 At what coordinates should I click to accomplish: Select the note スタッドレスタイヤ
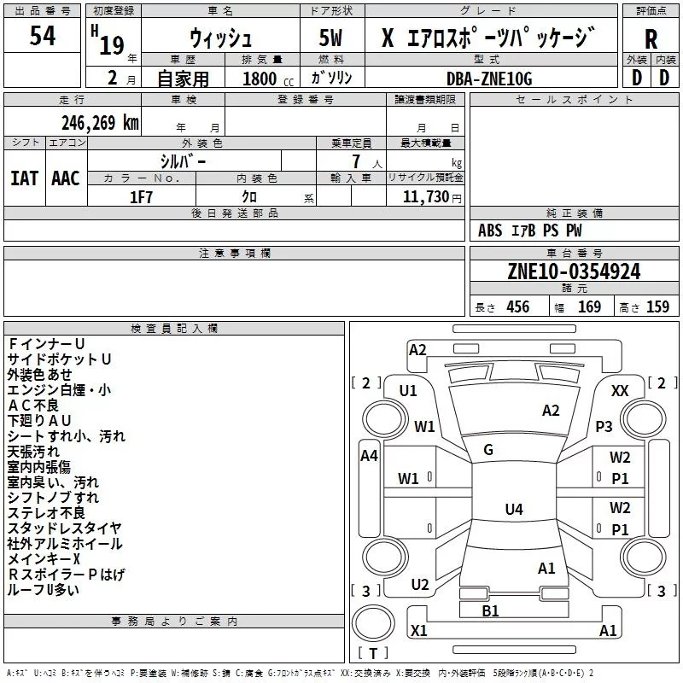[x=65, y=528]
